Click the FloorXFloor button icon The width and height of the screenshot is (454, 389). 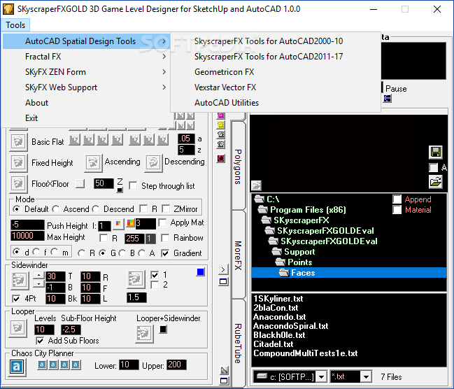(18, 183)
